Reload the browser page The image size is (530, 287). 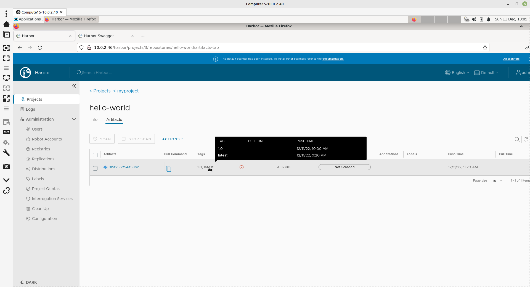40,48
